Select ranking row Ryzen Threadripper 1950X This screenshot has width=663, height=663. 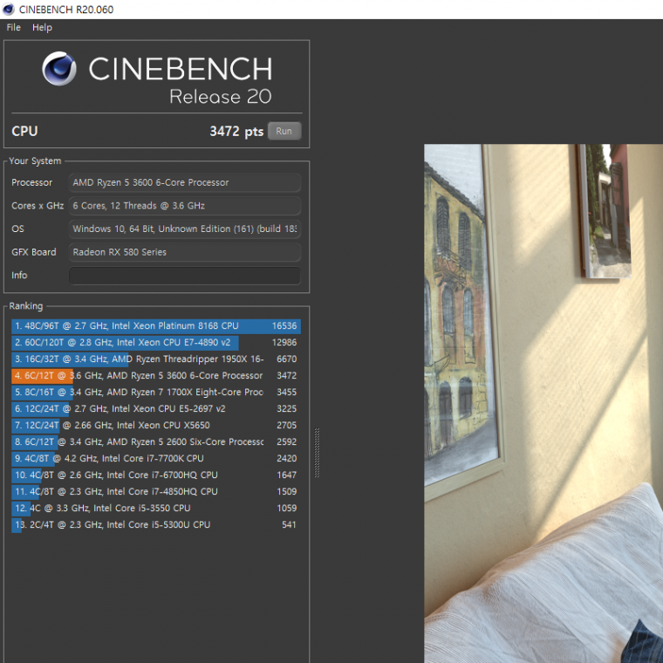pos(156,359)
